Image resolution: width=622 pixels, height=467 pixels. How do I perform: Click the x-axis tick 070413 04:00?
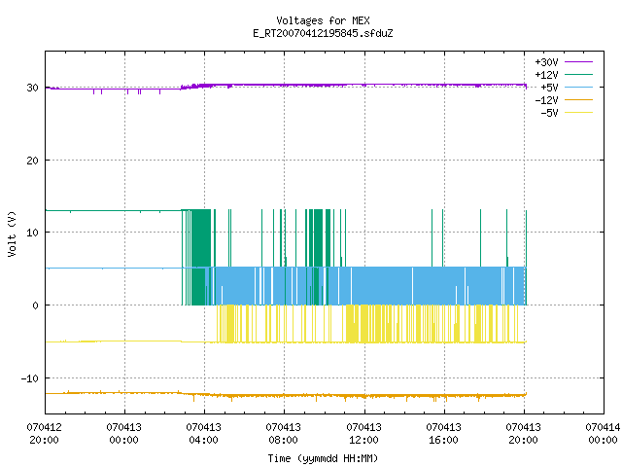click(203, 434)
